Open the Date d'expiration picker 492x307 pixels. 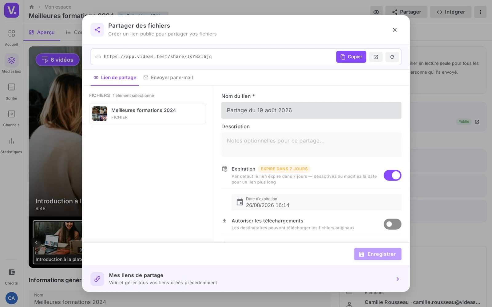point(316,202)
